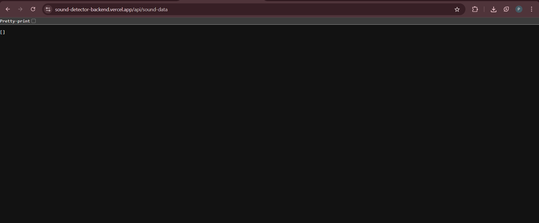Screen dimensions: 539x223
Task: Click empty space in Pretty-print bar
Action: click(281, 21)
